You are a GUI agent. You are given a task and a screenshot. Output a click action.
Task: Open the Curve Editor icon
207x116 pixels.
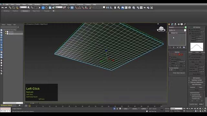point(126,8)
